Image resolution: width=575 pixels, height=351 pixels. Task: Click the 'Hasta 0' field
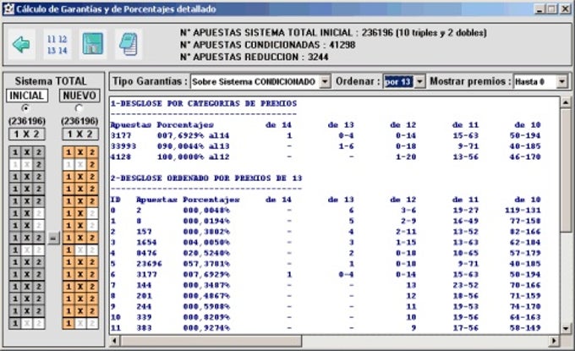(x=535, y=81)
